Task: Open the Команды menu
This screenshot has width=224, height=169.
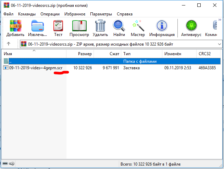Action: tap(27, 14)
